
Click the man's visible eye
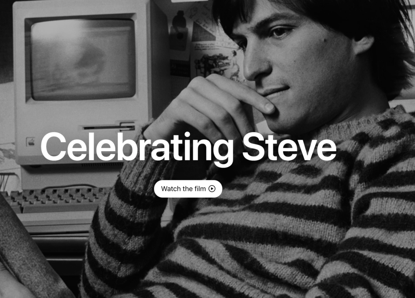(x=279, y=32)
